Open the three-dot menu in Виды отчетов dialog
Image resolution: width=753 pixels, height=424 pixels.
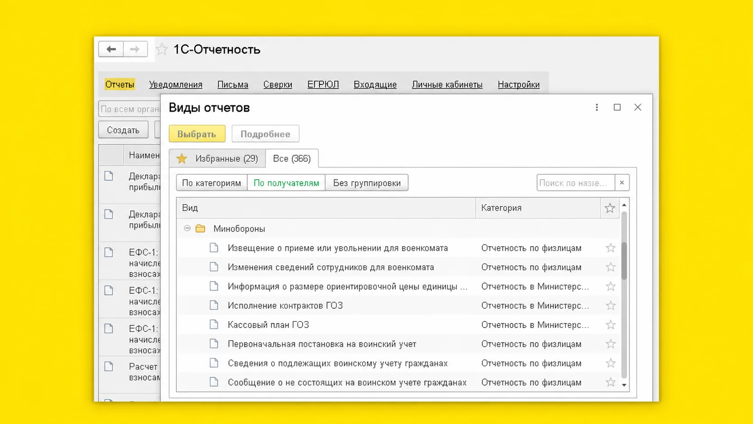pyautogui.click(x=597, y=107)
